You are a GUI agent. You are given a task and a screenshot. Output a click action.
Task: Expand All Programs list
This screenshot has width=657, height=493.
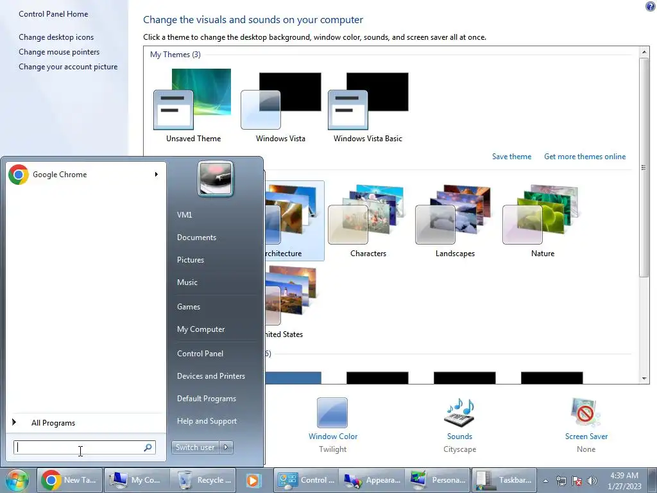pos(53,423)
